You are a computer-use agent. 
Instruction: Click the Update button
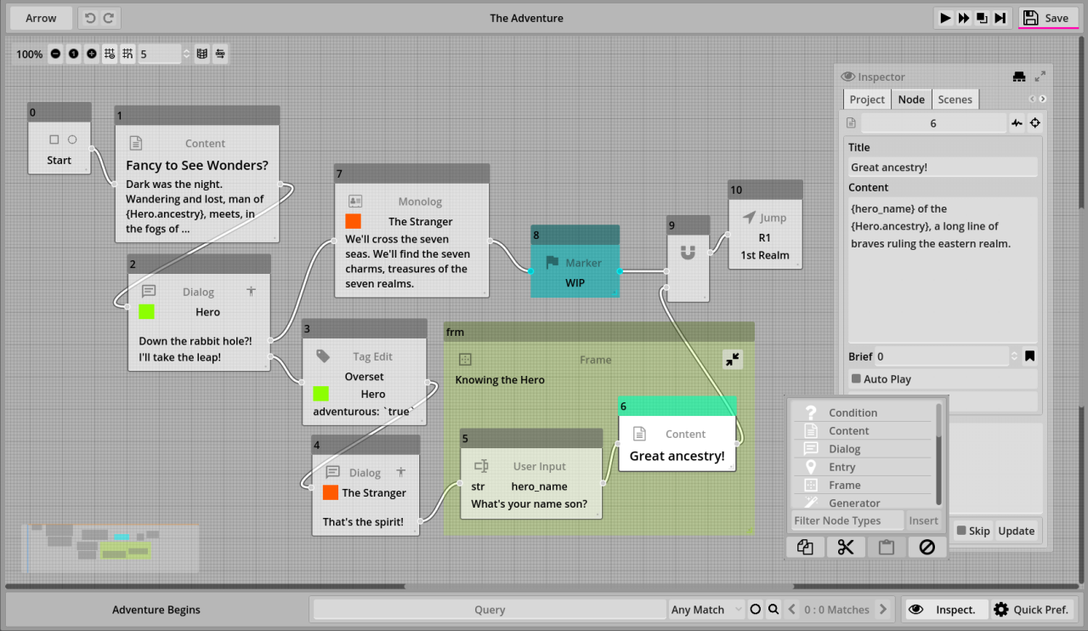coord(1016,531)
